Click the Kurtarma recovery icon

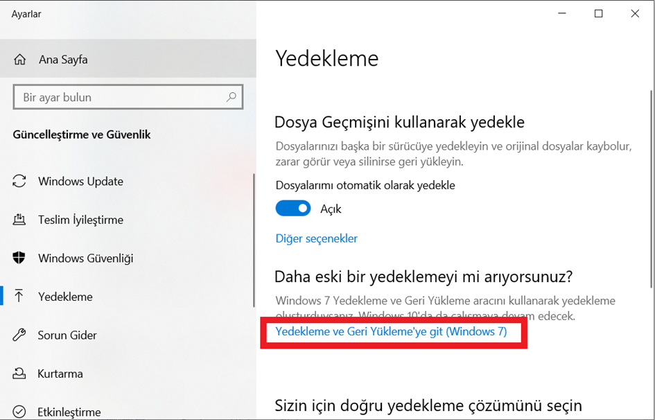tap(19, 374)
